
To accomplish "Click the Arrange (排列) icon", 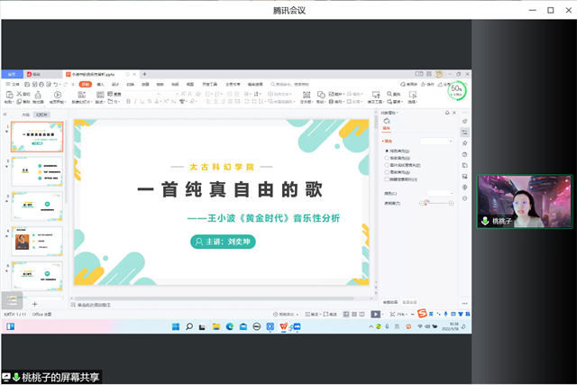I will pos(331,102).
